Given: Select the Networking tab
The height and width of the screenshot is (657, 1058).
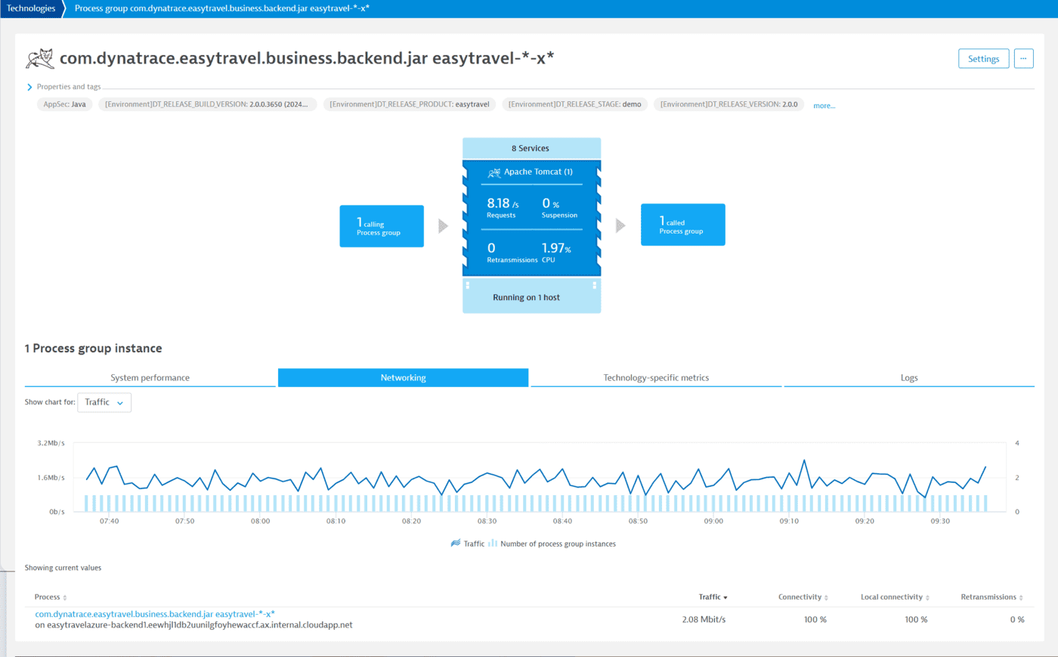Looking at the screenshot, I should (x=403, y=377).
